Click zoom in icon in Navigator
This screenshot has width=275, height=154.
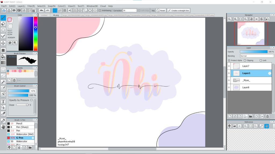pos(235,19)
